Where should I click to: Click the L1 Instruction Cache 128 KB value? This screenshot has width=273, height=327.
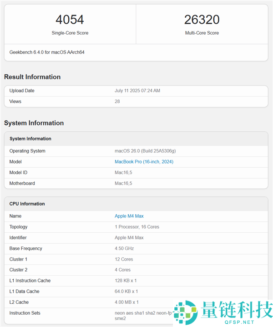tap(126, 281)
